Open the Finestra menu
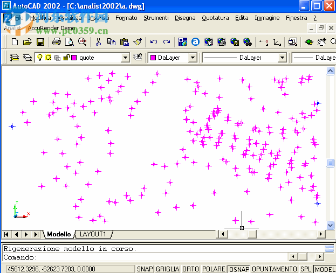 [x=296, y=18]
